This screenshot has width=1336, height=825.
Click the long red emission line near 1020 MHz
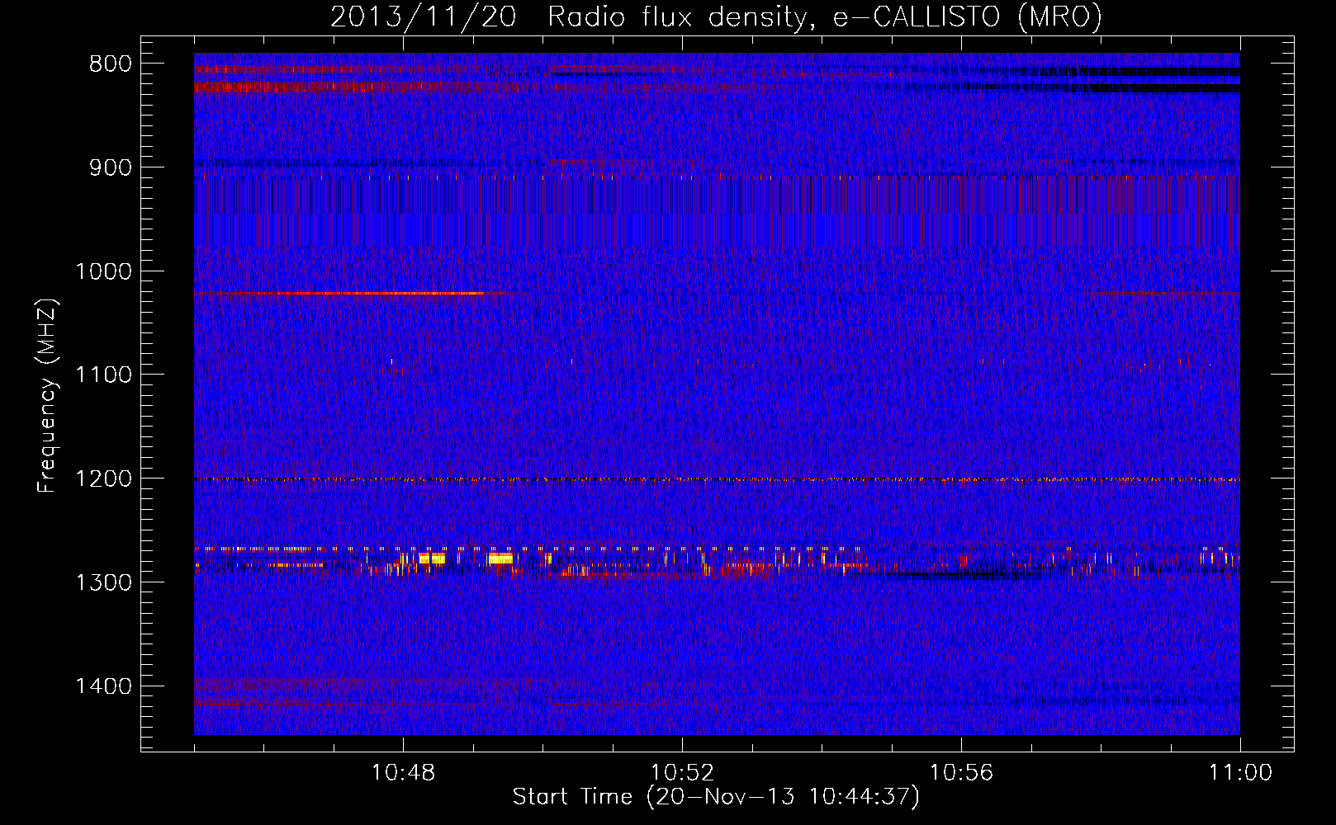click(340, 293)
